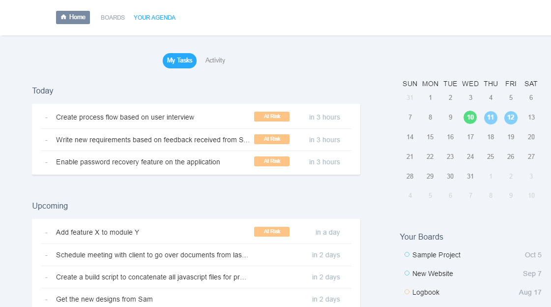This screenshot has width=551, height=307.
Task: Switch to the Activity tab
Action: [215, 61]
